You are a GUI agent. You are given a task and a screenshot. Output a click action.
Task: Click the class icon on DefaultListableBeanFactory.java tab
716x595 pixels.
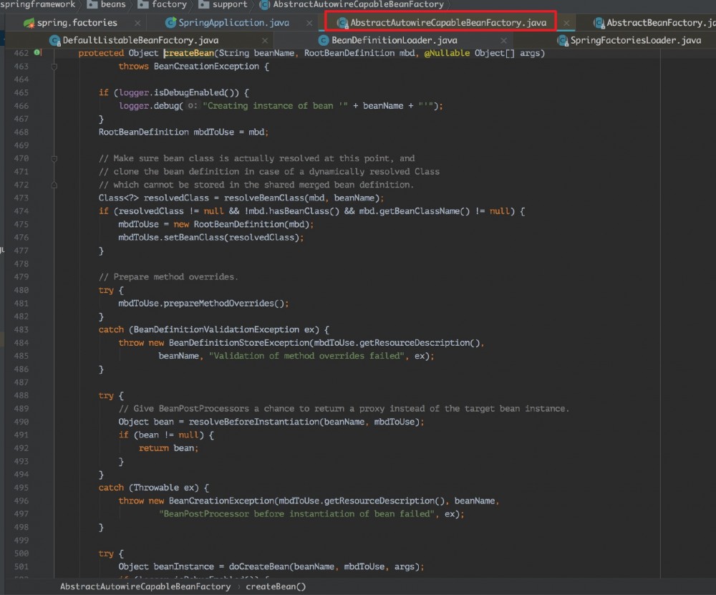point(55,40)
